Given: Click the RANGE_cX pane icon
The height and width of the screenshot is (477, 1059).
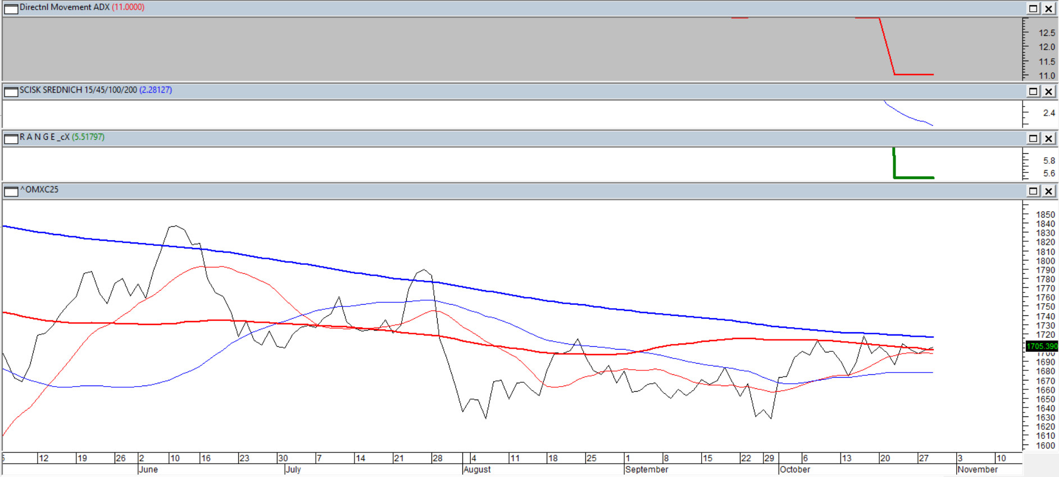Looking at the screenshot, I should pos(11,138).
